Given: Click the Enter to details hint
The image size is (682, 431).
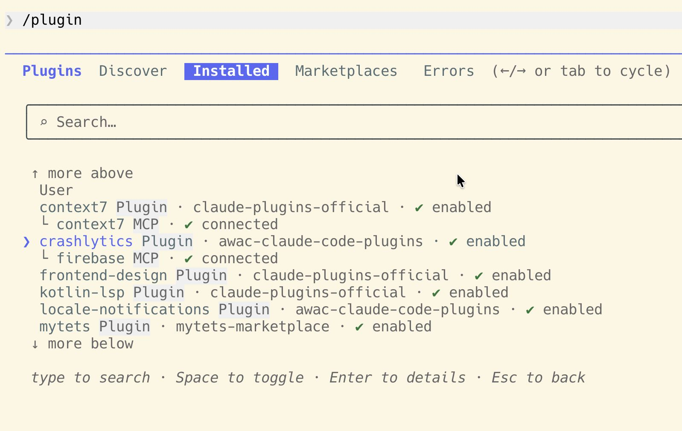Looking at the screenshot, I should [x=397, y=378].
